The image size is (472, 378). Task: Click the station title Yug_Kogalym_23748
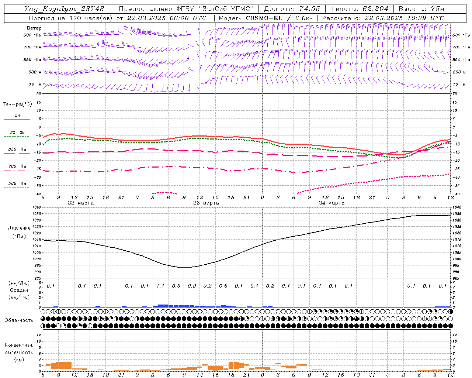point(64,9)
